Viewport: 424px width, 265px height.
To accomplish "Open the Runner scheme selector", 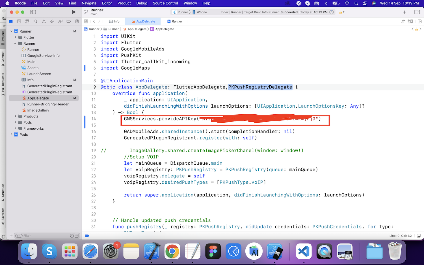I will (x=180, y=12).
